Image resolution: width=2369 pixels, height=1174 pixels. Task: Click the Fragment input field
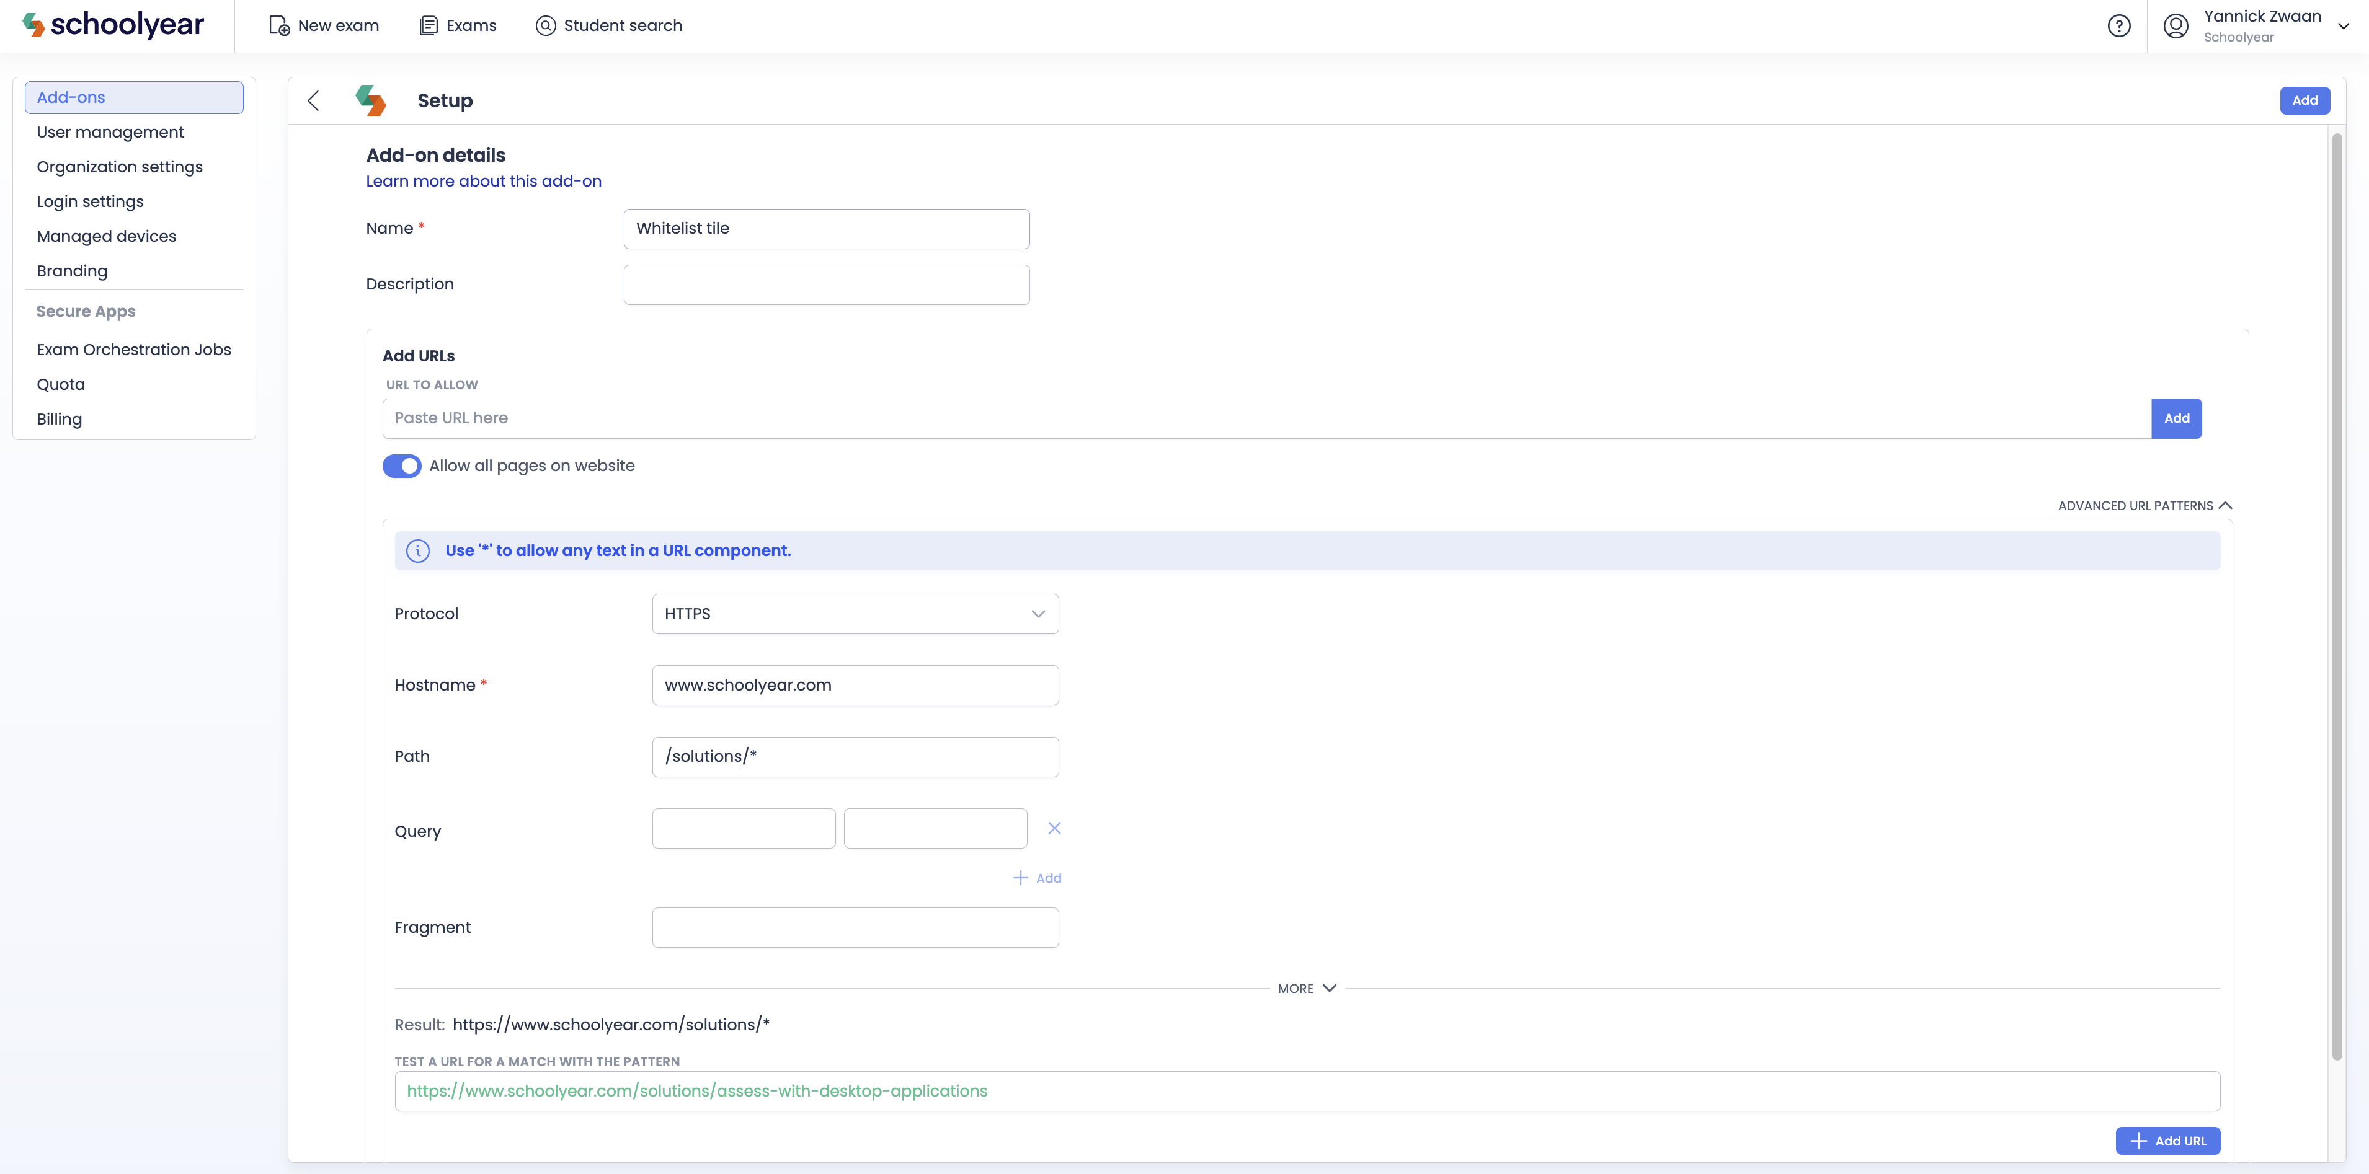[x=855, y=928]
